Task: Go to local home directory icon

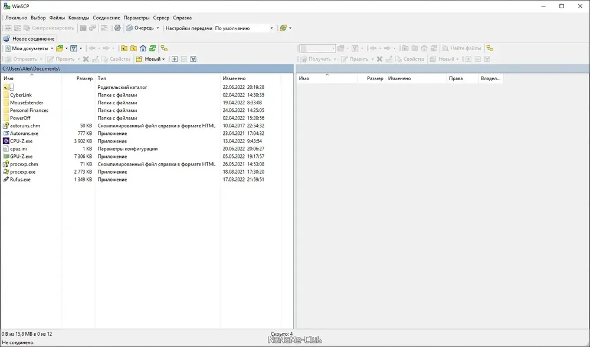Action: pos(143,48)
